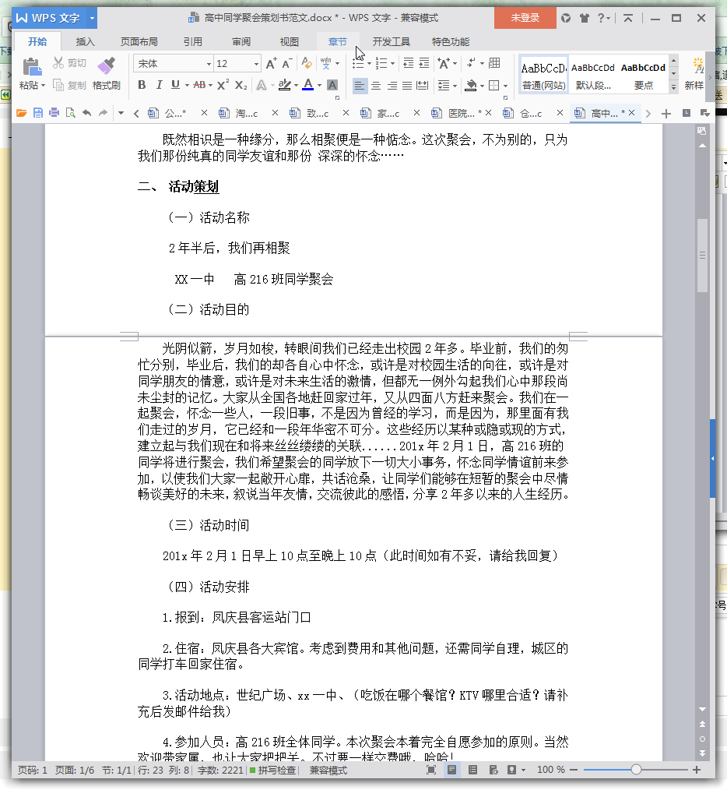Click the web layout view status icon

tap(493, 769)
